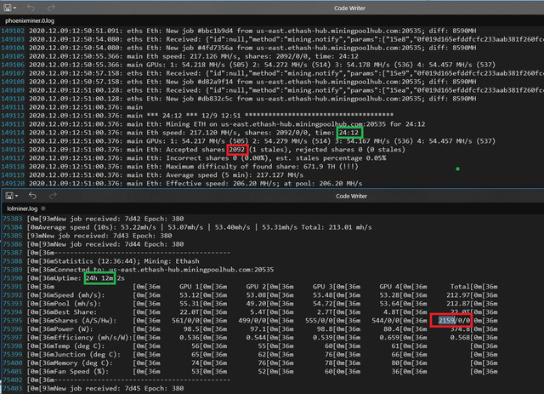Click redo in the lolminer Code Writer window
Viewport: 544px width, 394px height.
[53, 196]
